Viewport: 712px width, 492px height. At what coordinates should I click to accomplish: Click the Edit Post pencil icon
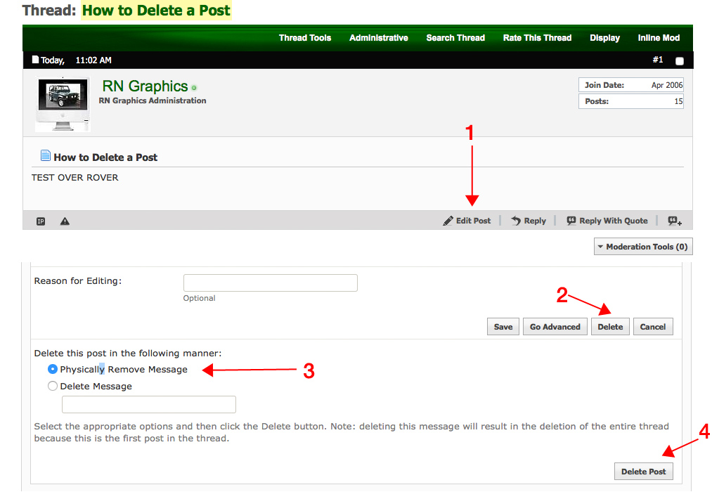(448, 221)
